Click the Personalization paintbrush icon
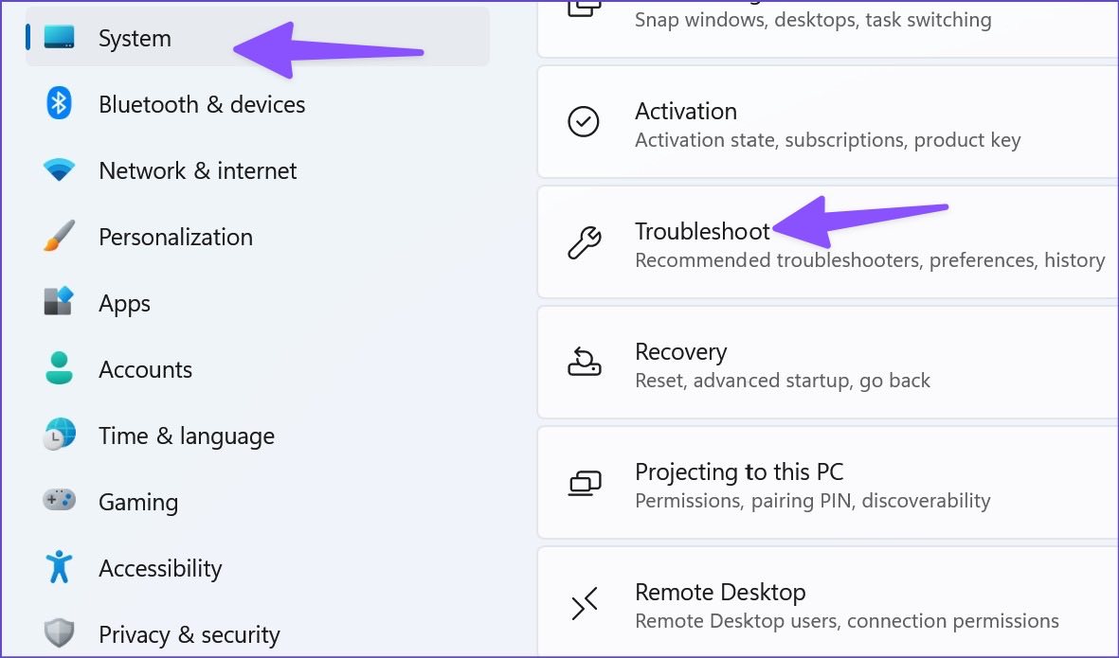This screenshot has height=658, width=1119. 59,236
